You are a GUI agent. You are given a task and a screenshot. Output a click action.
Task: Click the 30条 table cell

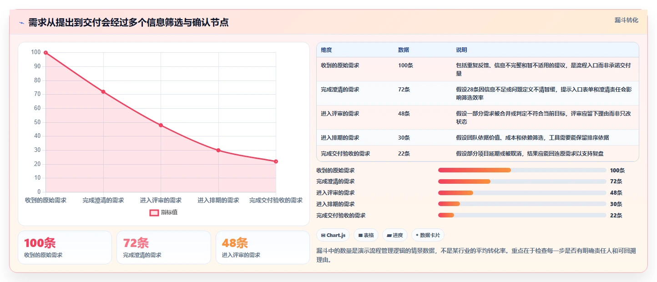[x=404, y=138]
